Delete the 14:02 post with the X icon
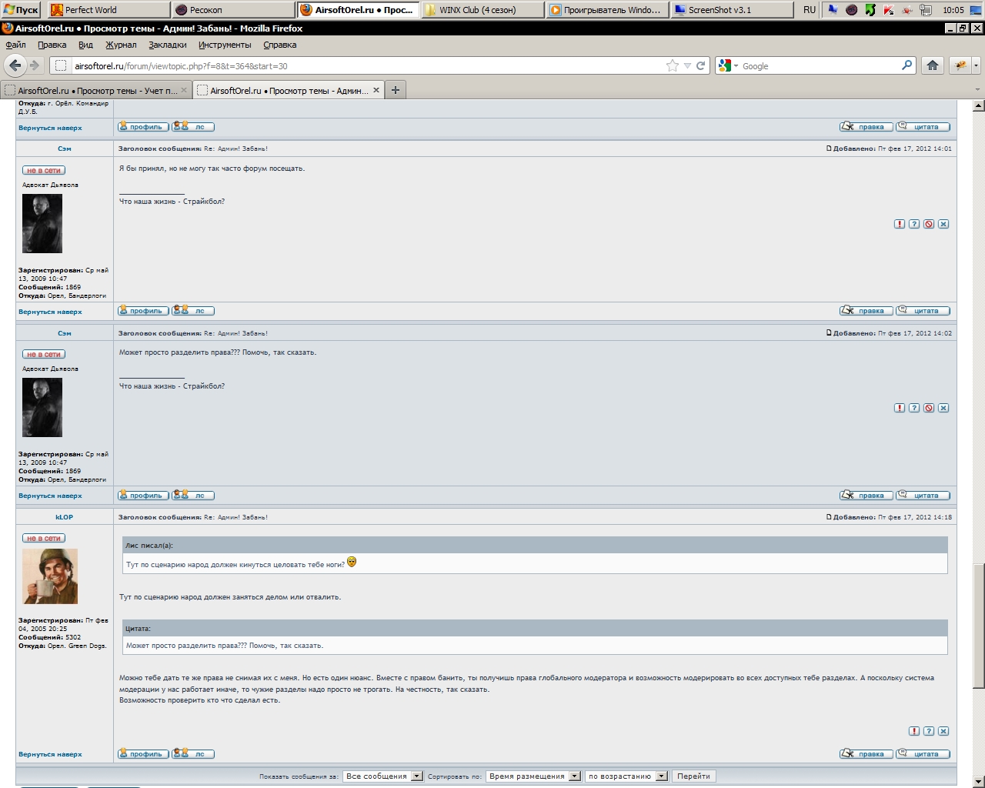The height and width of the screenshot is (788, 985). [943, 408]
